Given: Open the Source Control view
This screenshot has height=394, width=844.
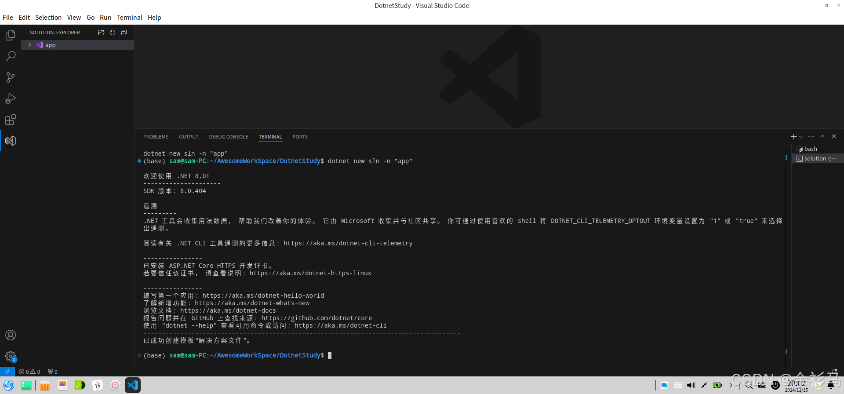Looking at the screenshot, I should point(11,77).
